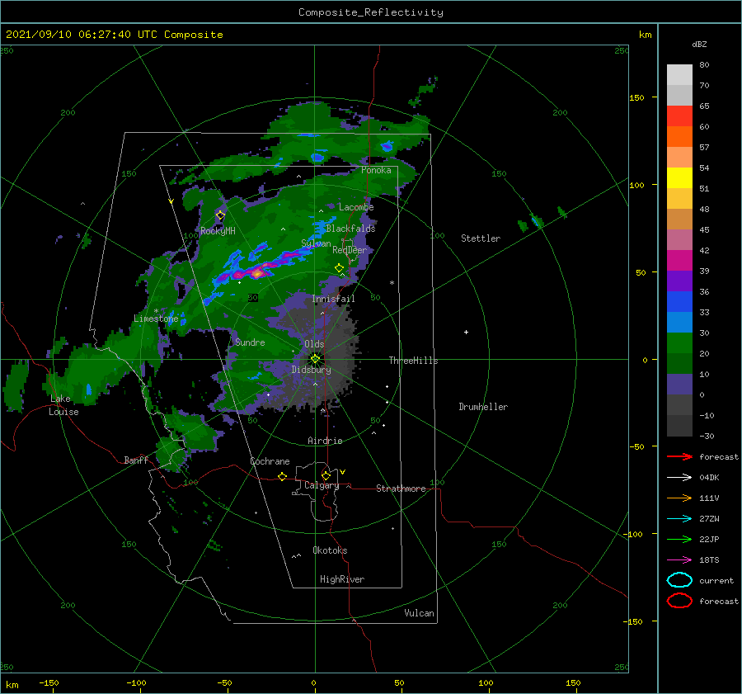This screenshot has height=694, width=742.
Task: Click the Lacombe town label
Action: pos(356,207)
